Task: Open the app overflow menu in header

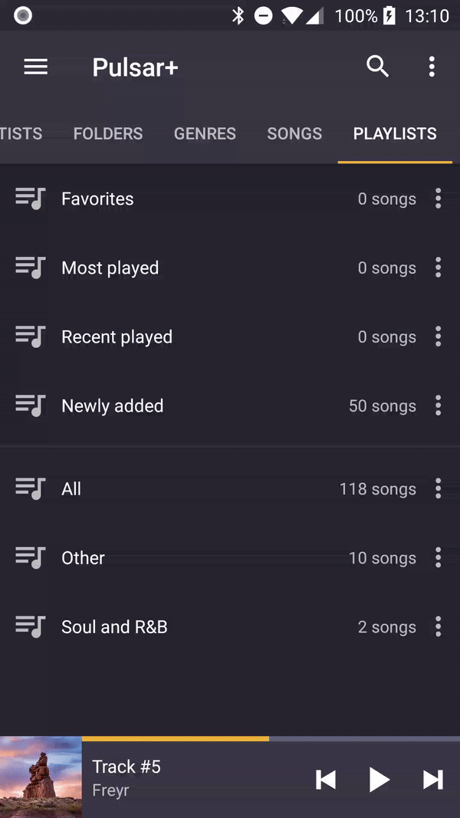Action: [432, 67]
